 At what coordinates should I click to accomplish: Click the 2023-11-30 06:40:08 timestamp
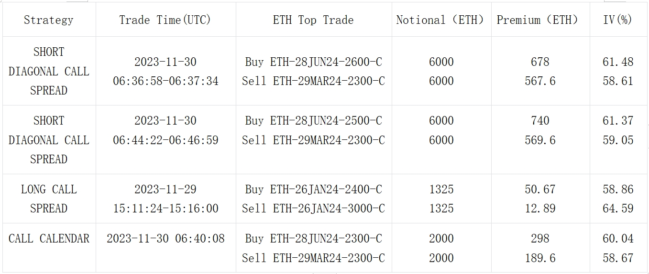pyautogui.click(x=165, y=239)
